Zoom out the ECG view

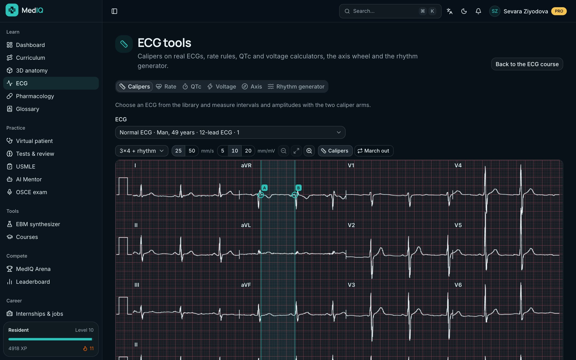point(284,151)
